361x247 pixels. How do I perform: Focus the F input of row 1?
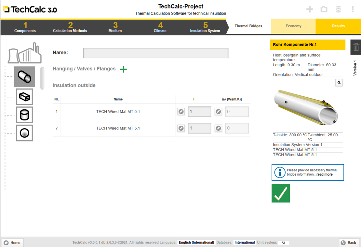199,112
